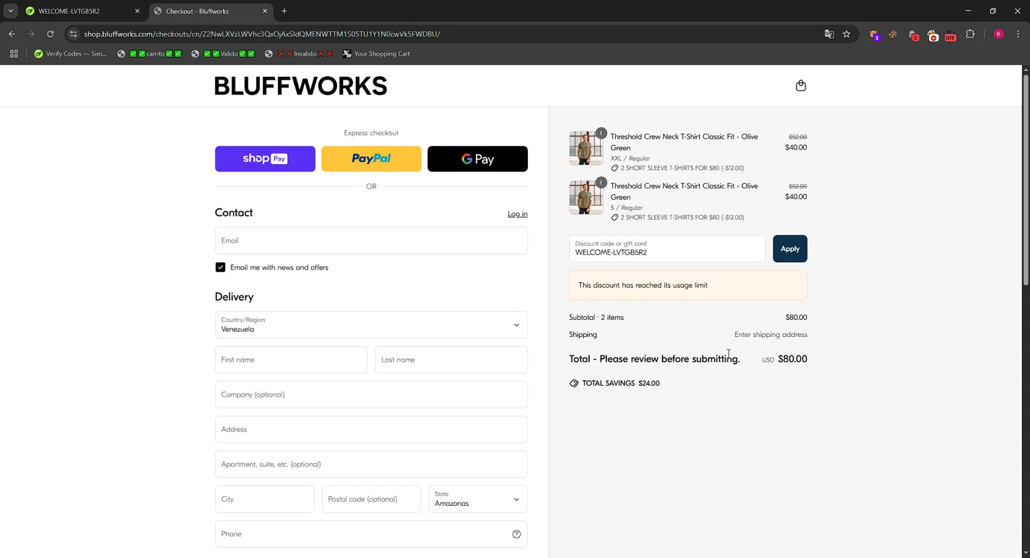Open the ghost extension with red 3 badge
Screen dimensions: 1030x558
click(x=913, y=34)
